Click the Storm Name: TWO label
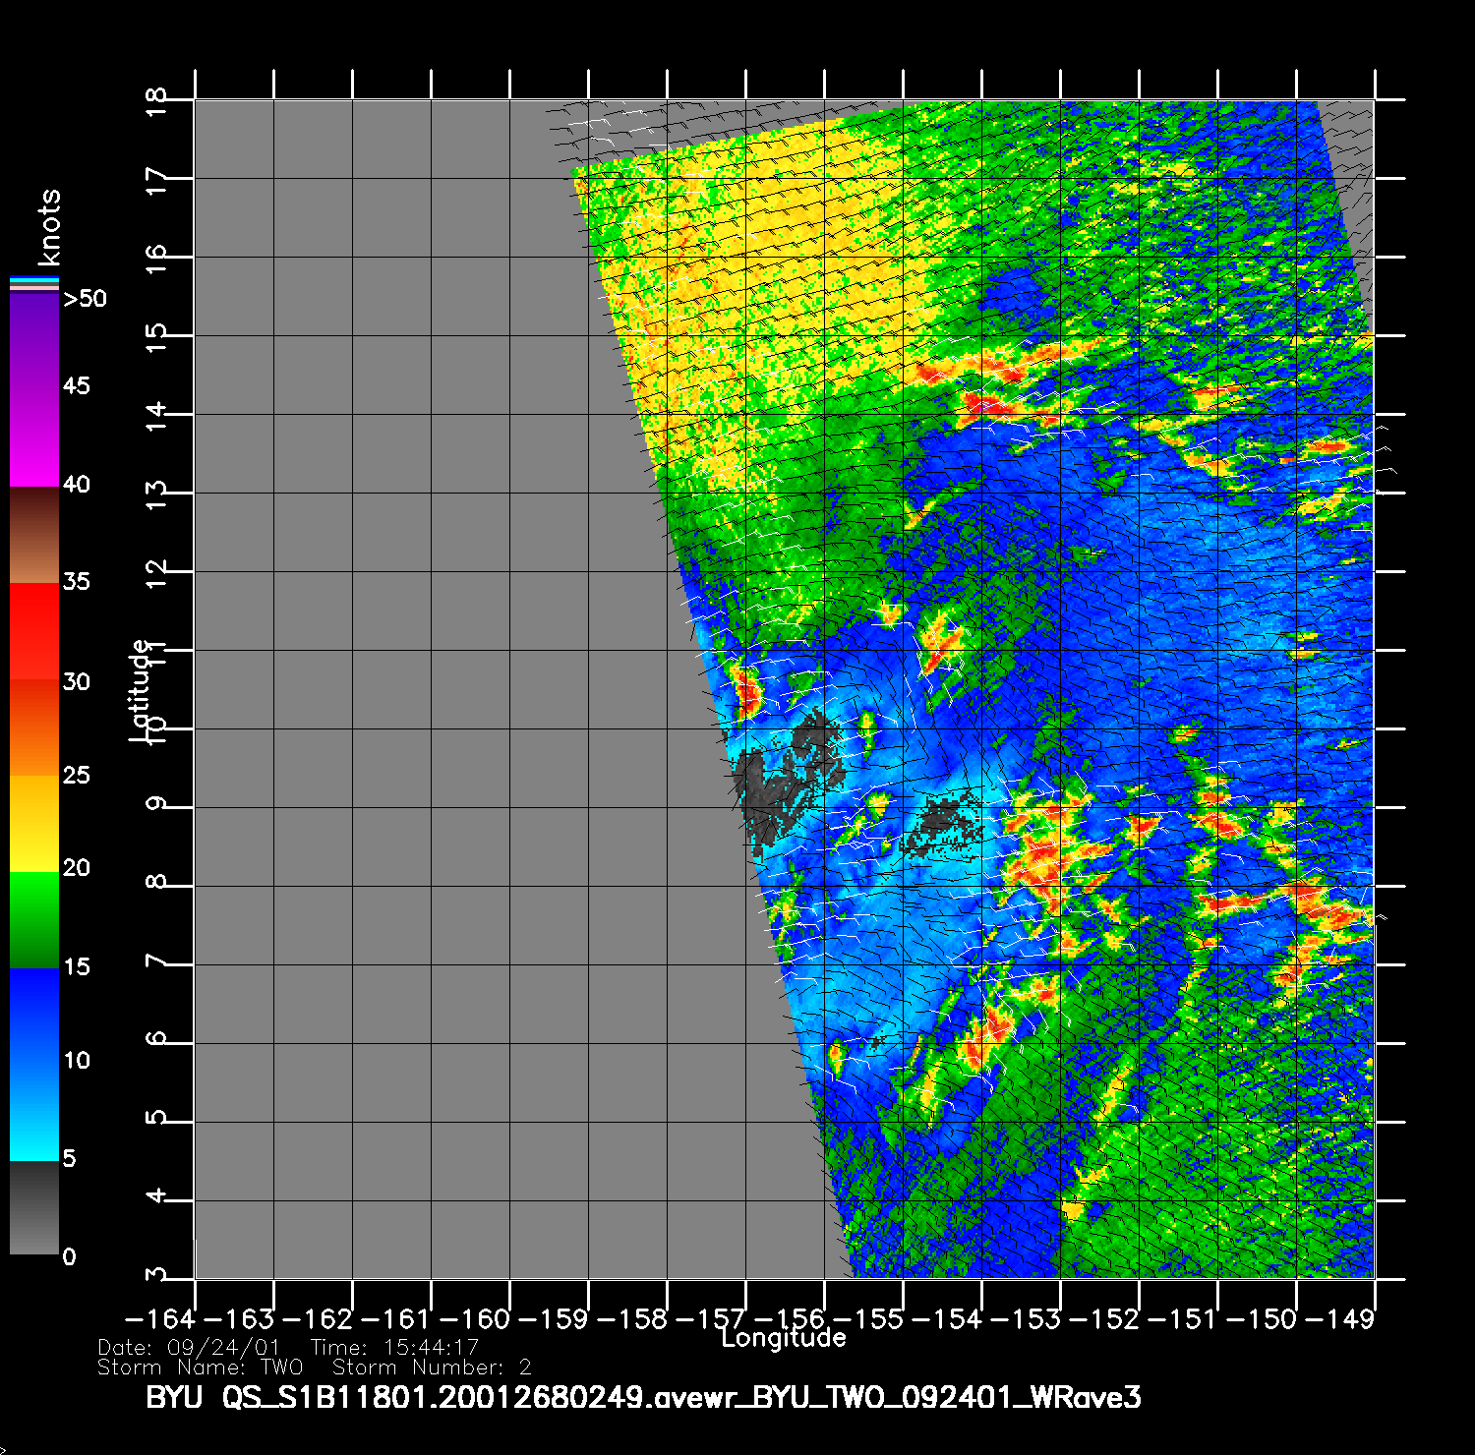The width and height of the screenshot is (1475, 1455). pyautogui.click(x=201, y=1368)
